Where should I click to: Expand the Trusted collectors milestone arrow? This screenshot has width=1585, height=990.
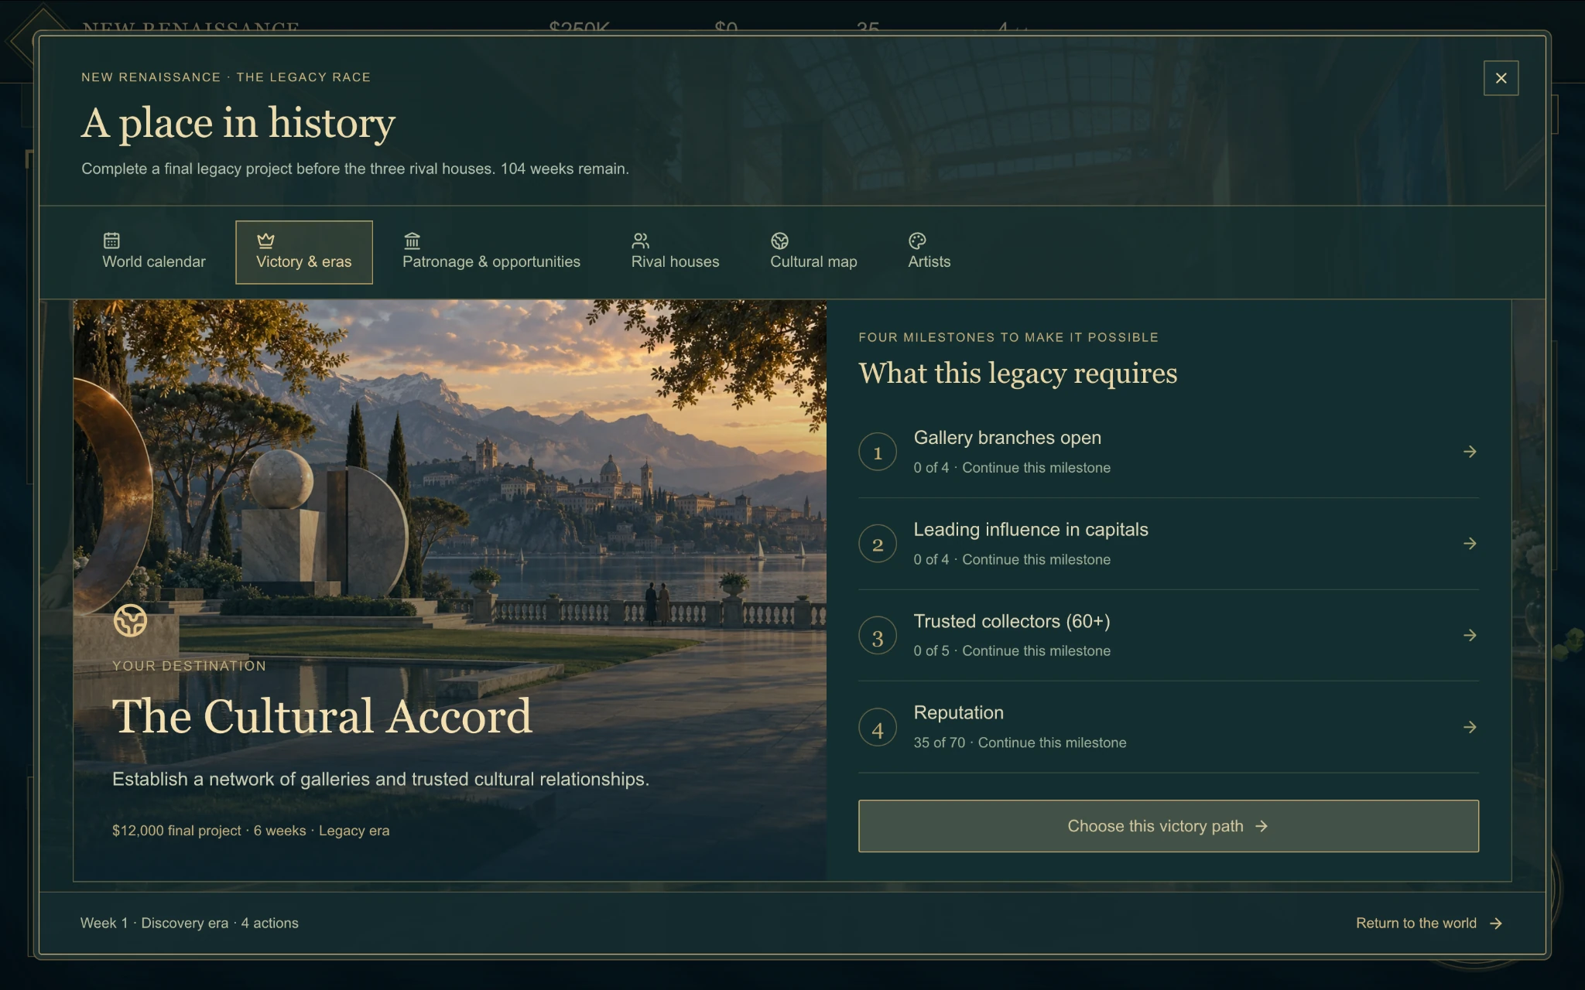point(1470,635)
